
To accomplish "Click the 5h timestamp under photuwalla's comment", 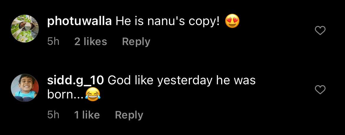I will point(53,42).
